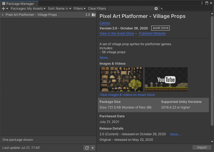Select the Package Manager tab
This screenshot has height=152, width=214.
click(19, 3)
